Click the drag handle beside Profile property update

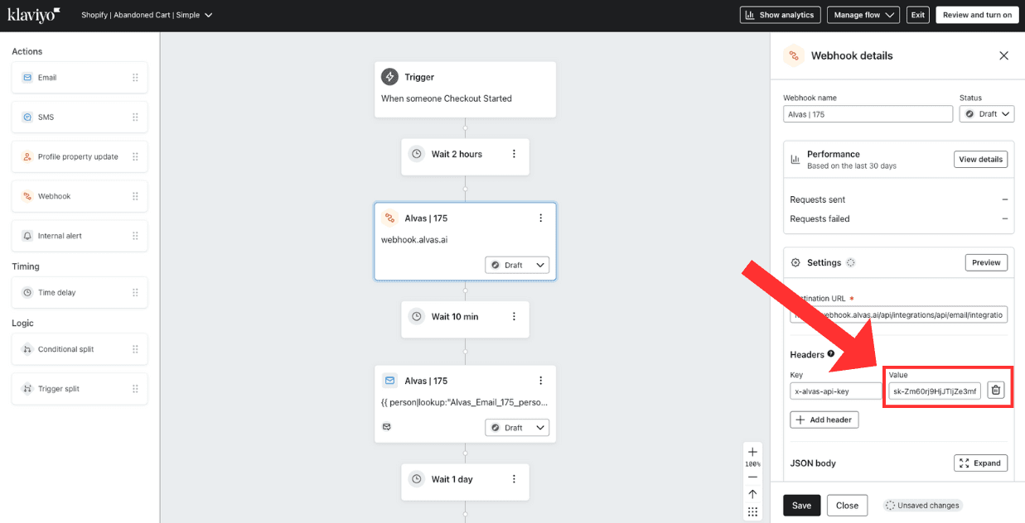click(135, 157)
